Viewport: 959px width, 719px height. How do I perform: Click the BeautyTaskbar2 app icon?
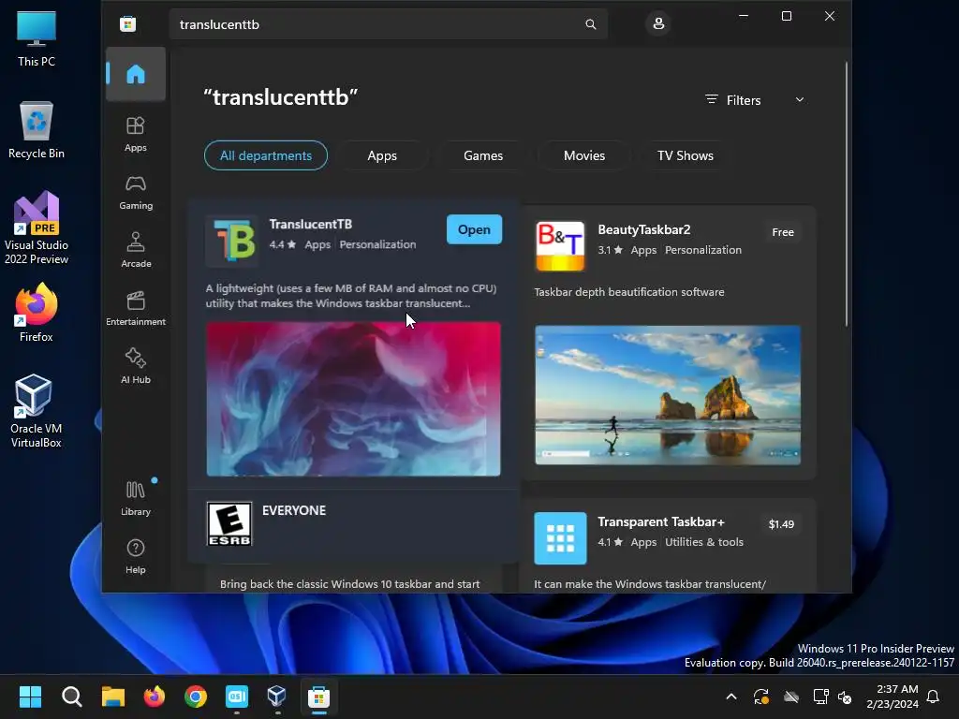pos(560,246)
